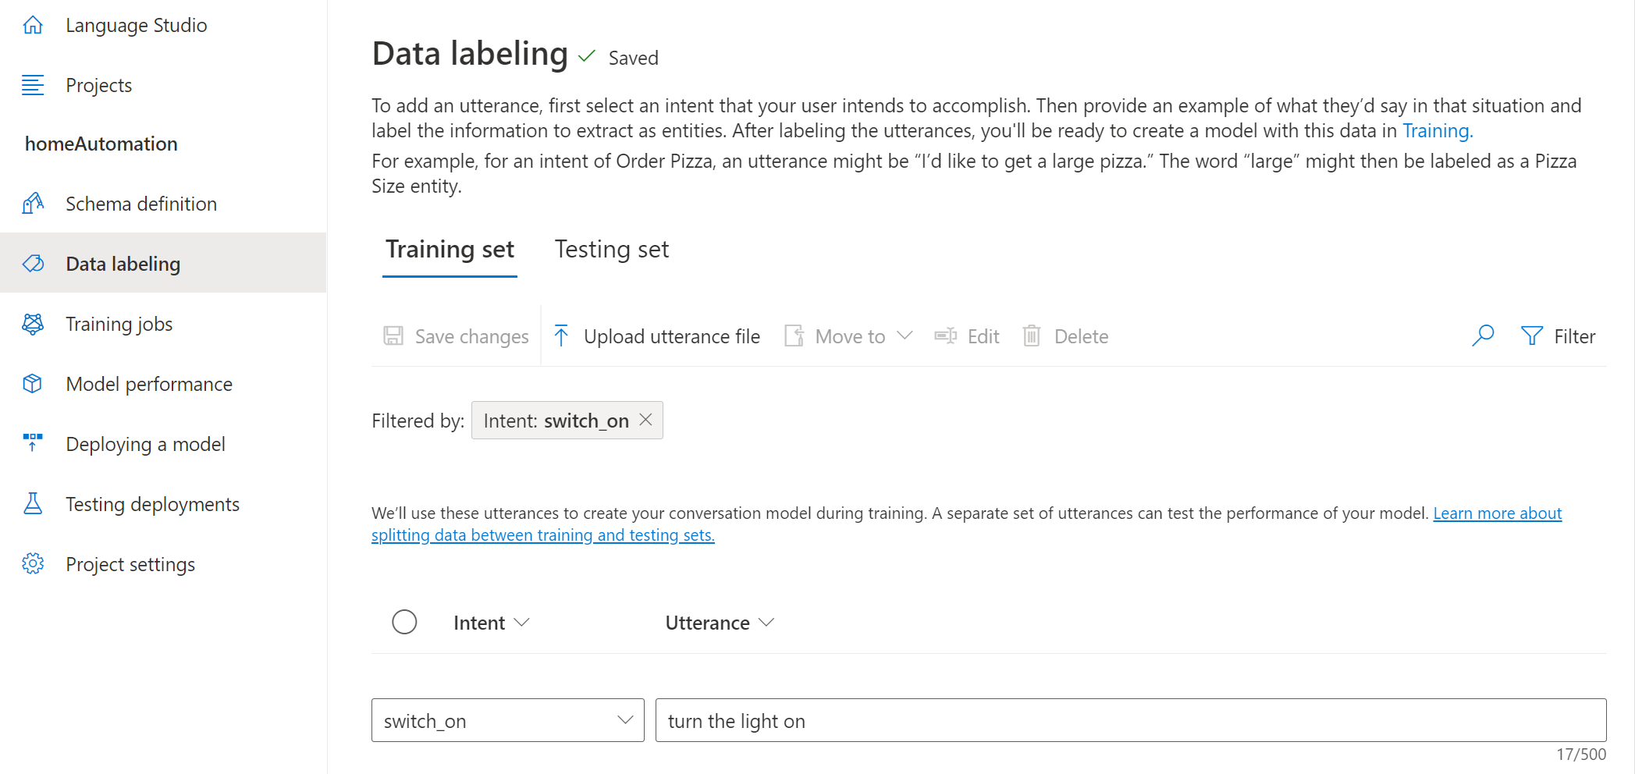Open the Schema definition icon

tap(33, 204)
